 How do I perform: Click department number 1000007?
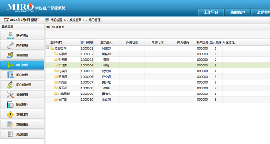click(87, 82)
